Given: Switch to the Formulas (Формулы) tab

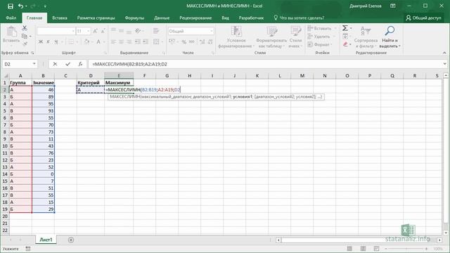Looking at the screenshot, I should (134, 18).
